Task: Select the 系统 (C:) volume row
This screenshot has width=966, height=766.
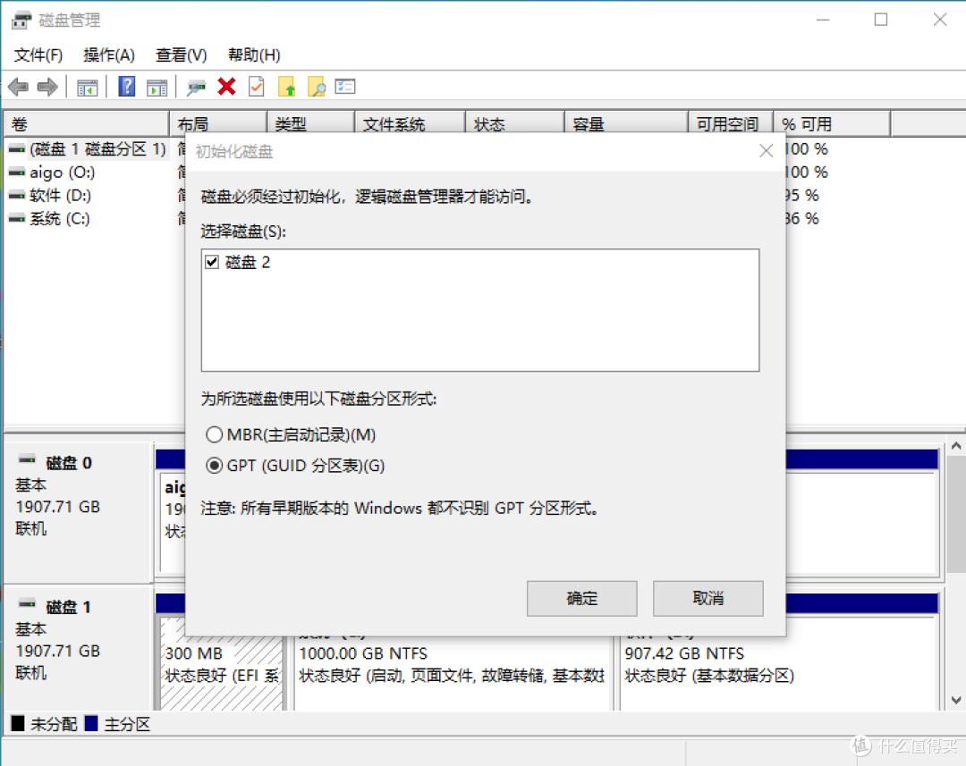Action: 49,219
